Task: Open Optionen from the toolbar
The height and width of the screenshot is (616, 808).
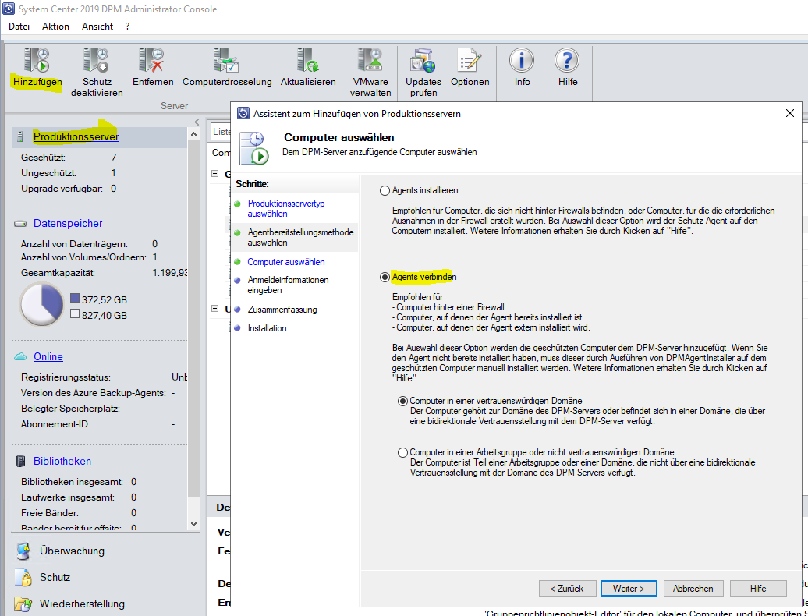Action: tap(470, 60)
